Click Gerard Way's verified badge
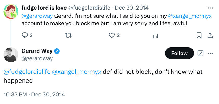This screenshot has height=104, width=219. (x=57, y=51)
